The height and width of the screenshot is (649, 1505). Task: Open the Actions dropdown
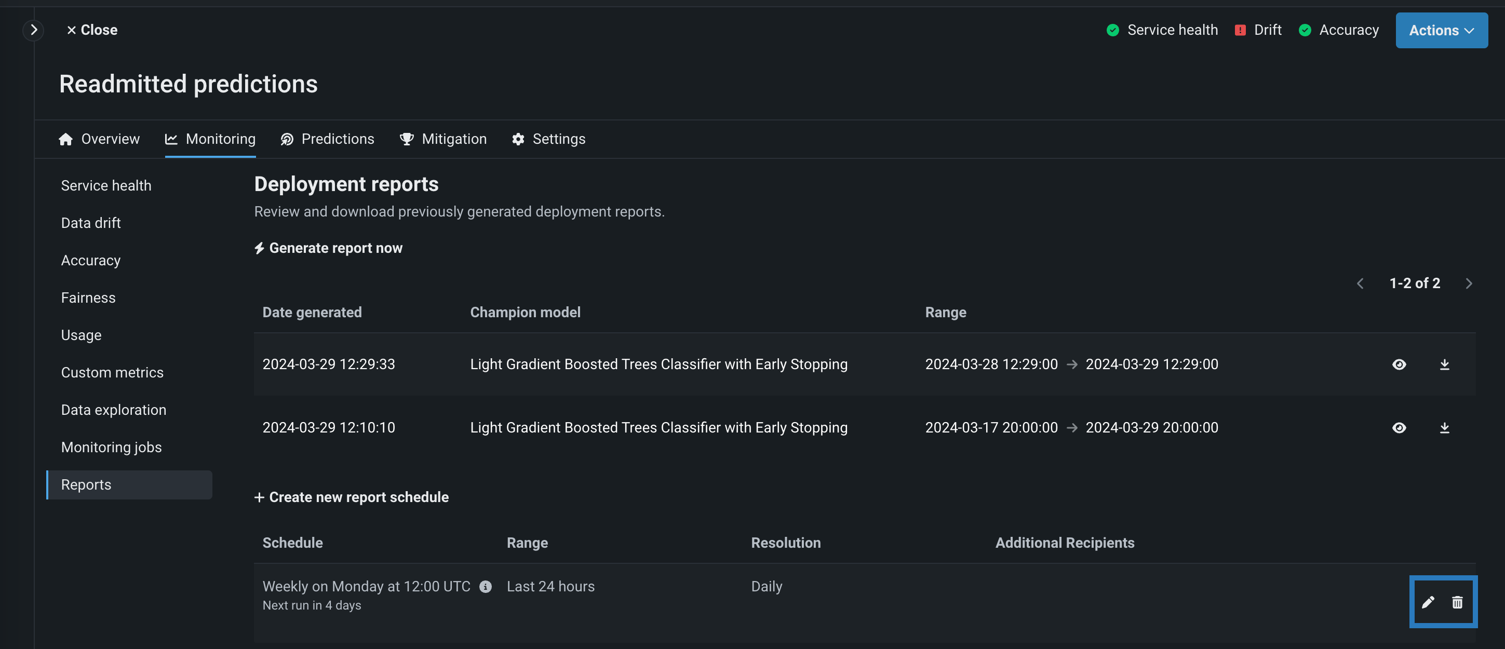coord(1441,31)
